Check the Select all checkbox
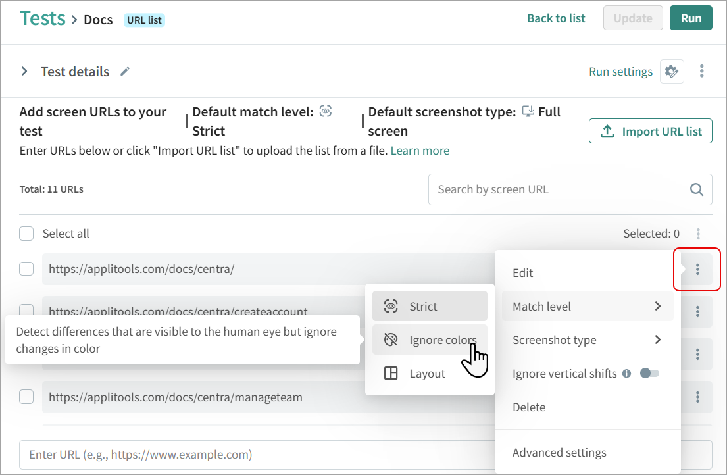This screenshot has height=475, width=727. coord(26,234)
